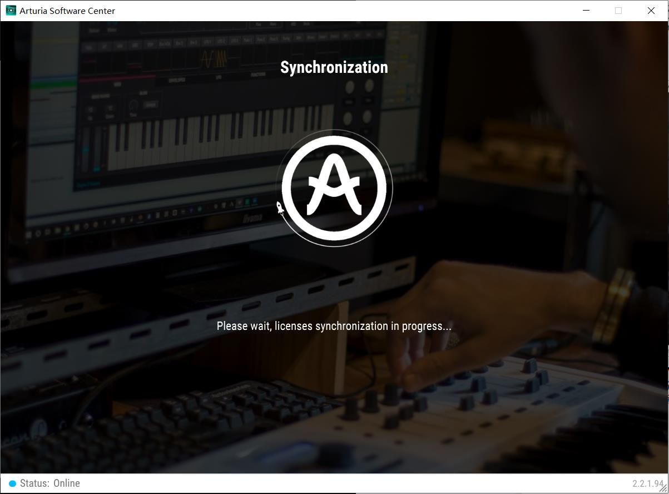Viewport: 669px width, 494px height.
Task: Click the iiyama logo on background monitor
Action: [252, 218]
